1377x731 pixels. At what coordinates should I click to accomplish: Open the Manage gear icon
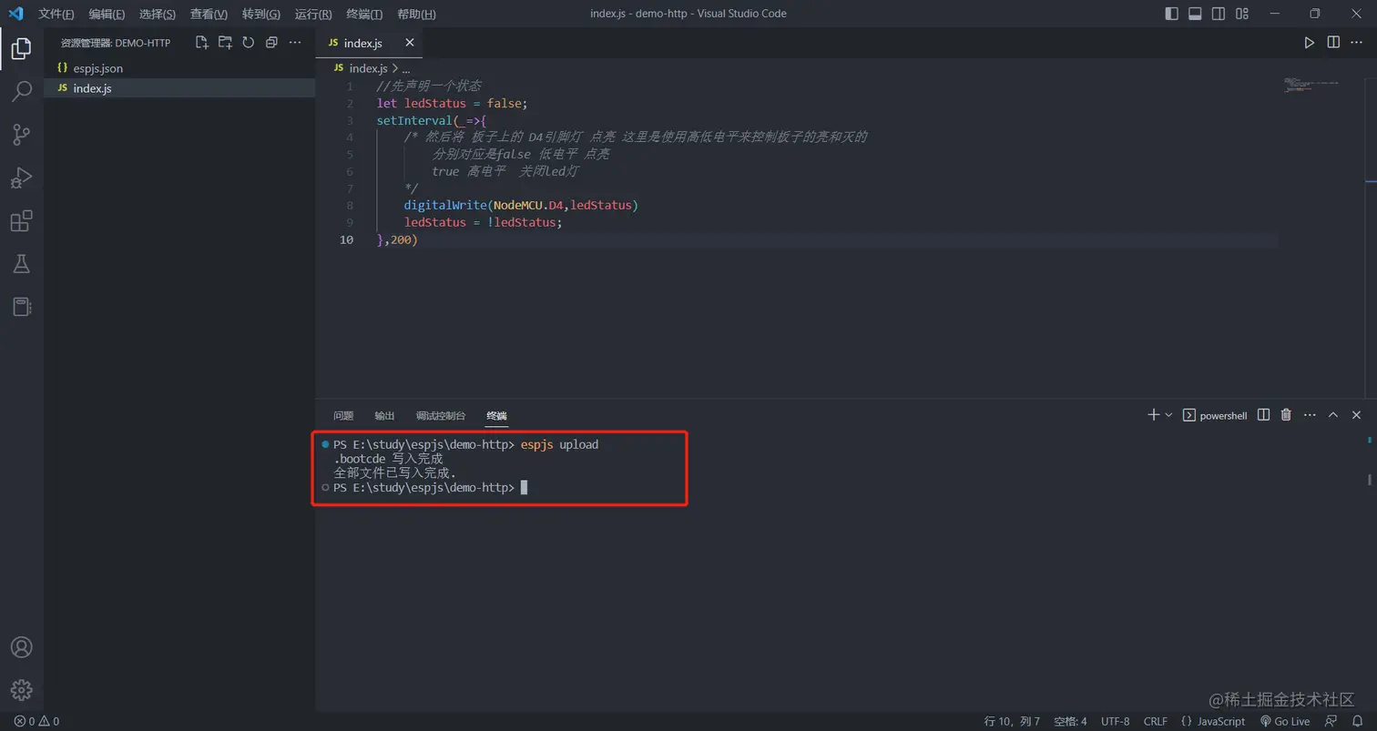click(21, 690)
